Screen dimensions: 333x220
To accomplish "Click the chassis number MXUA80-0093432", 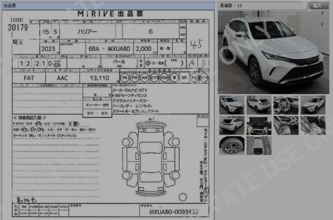I will 174,212.
